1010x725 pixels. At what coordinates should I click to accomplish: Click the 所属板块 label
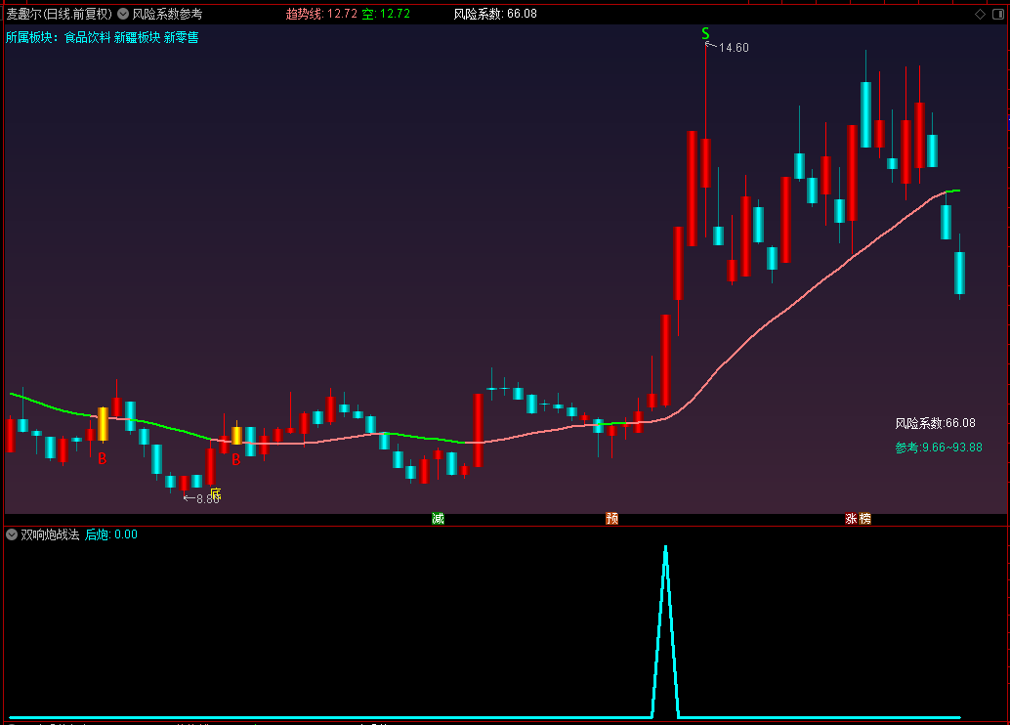point(29,37)
